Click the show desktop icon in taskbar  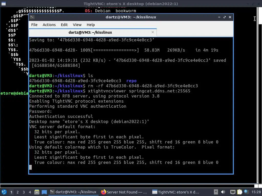click(44, 192)
